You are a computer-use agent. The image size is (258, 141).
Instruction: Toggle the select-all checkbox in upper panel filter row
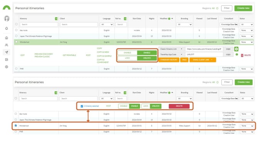coord(16,24)
